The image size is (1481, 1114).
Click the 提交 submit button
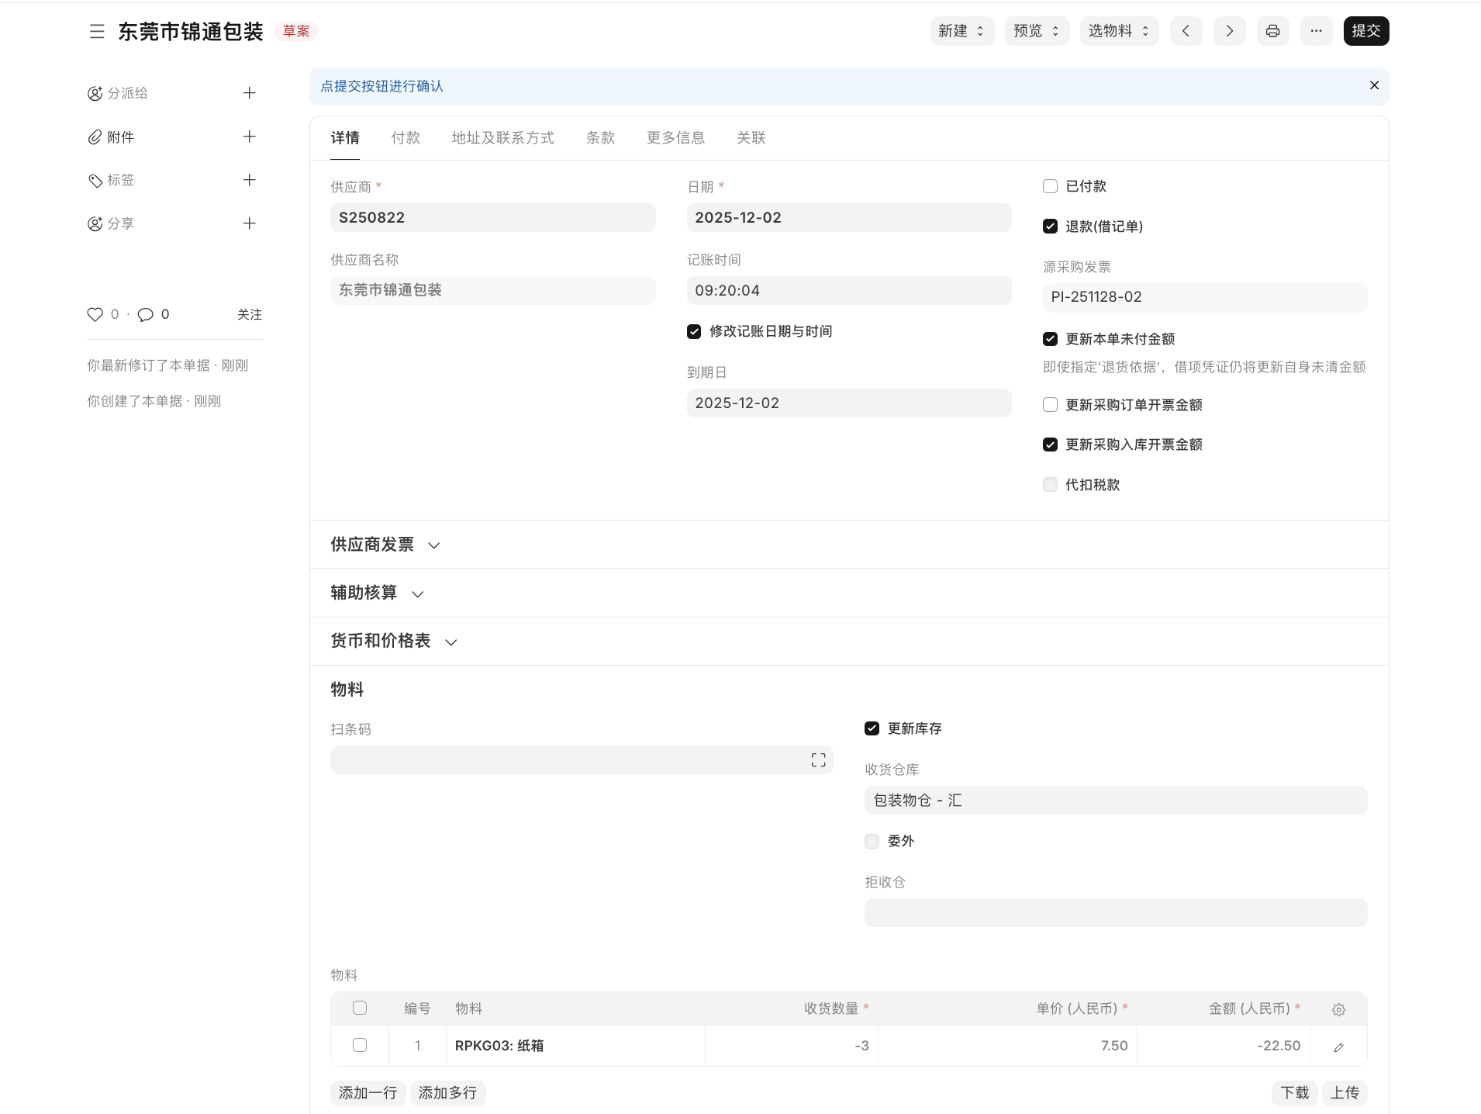[x=1365, y=31]
